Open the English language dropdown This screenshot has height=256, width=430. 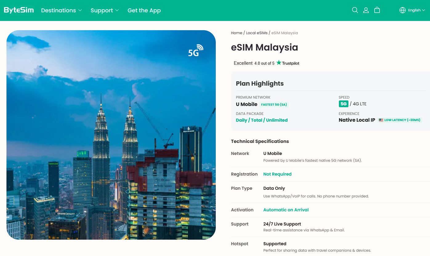[x=416, y=10]
